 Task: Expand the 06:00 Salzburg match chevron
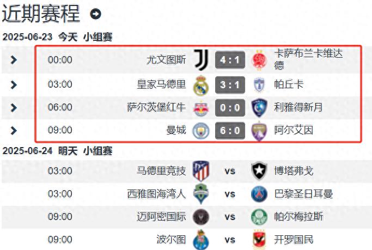[14, 108]
